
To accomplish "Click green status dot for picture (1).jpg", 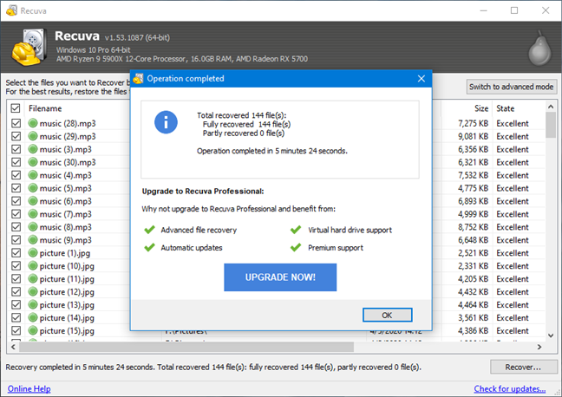I will point(32,253).
